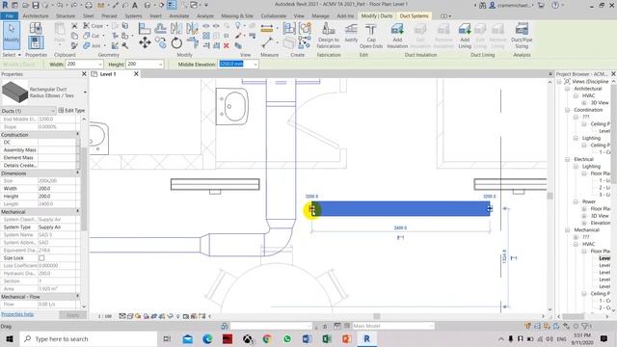Collapse the Construction properties group
The height and width of the screenshot is (347, 617).
(x=77, y=135)
